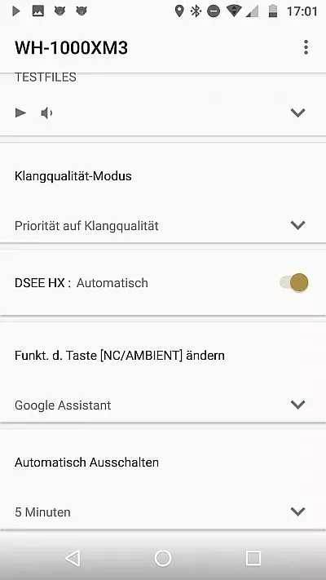This screenshot has height=580, width=326.
Task: Tap the WH-1000XM3 title
Action: [x=72, y=48]
